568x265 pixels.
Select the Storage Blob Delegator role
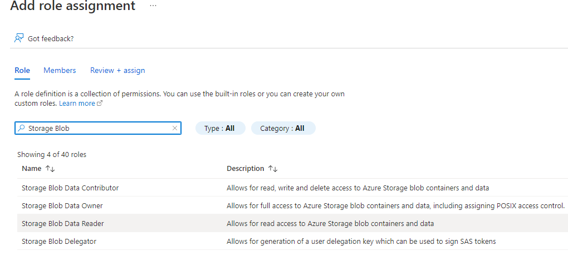[59, 241]
